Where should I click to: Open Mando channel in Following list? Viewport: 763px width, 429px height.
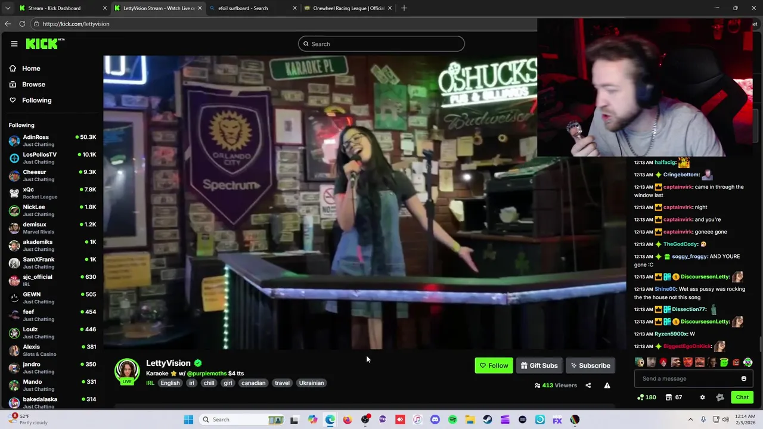coord(52,385)
